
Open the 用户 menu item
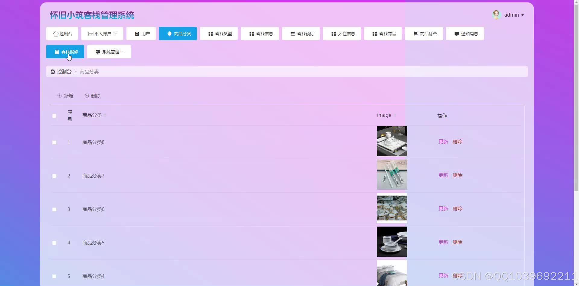pos(141,33)
